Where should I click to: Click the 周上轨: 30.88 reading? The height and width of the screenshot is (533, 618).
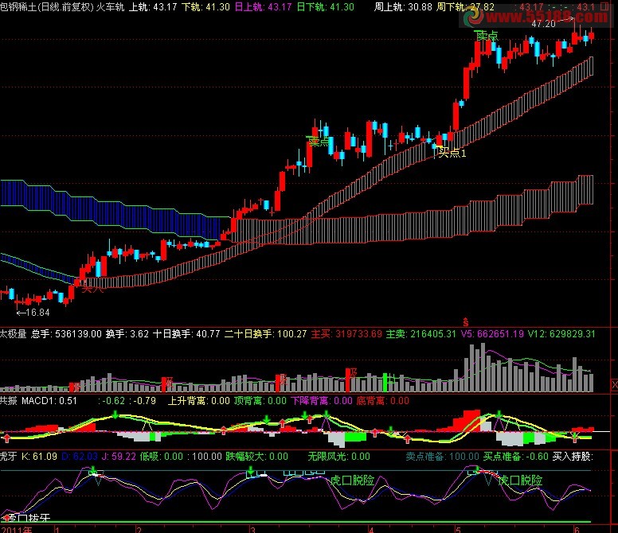point(403,6)
